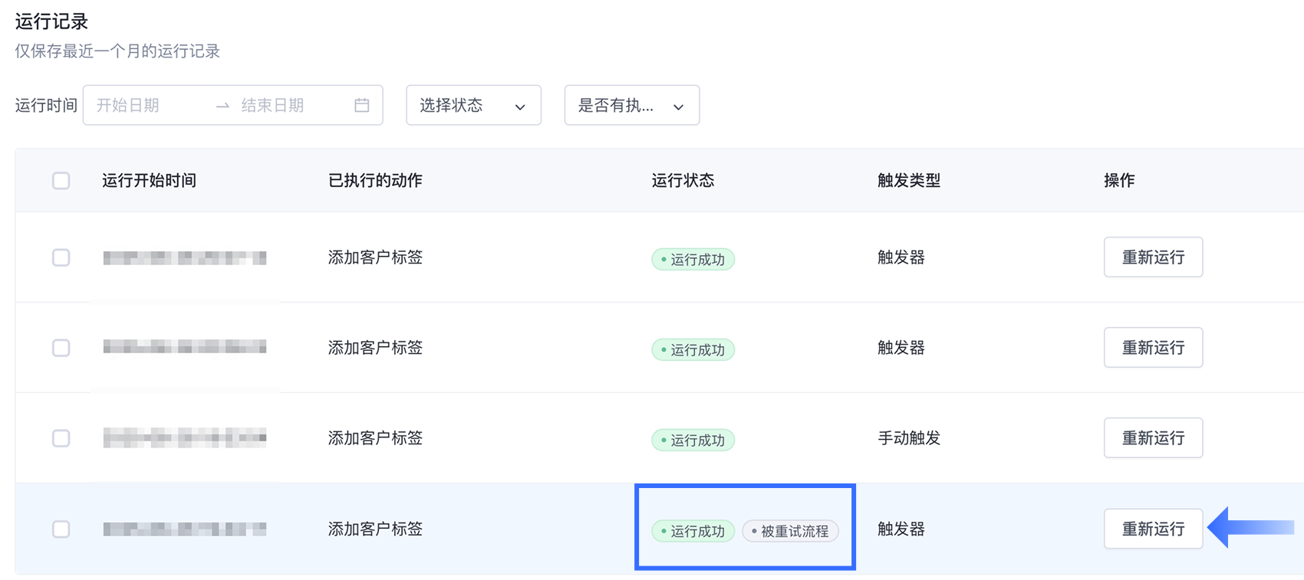Click the arrow between start and end dates

(222, 106)
